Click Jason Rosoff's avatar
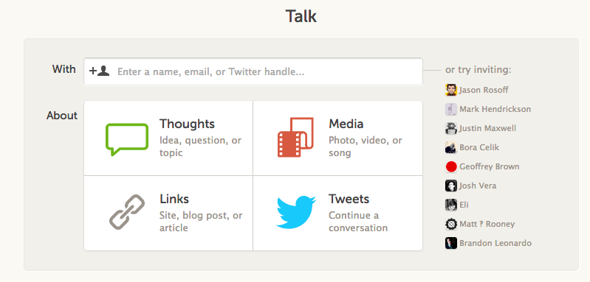This screenshot has width=590, height=282. (450, 90)
